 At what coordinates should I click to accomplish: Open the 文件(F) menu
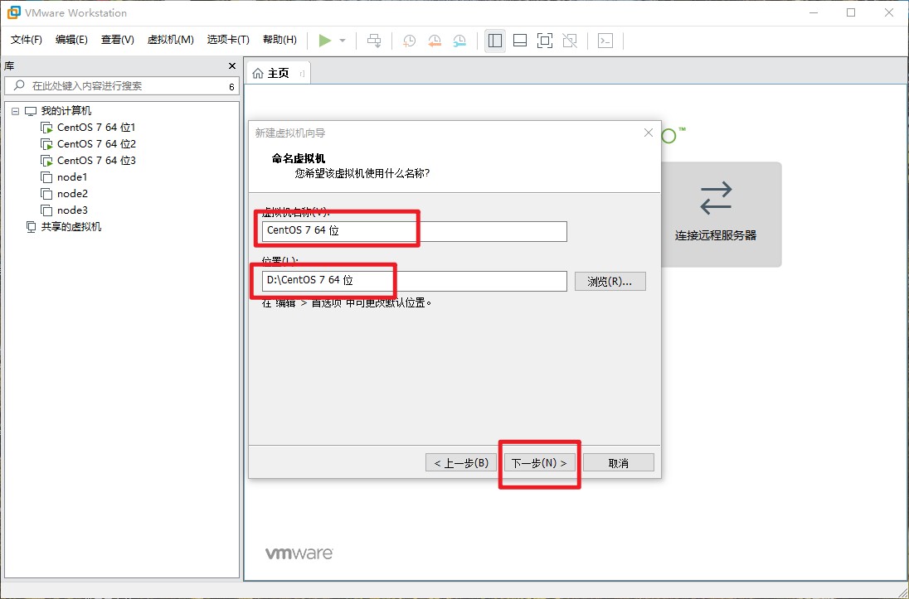tap(27, 40)
